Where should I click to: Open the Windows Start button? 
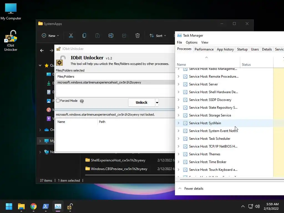9,206
